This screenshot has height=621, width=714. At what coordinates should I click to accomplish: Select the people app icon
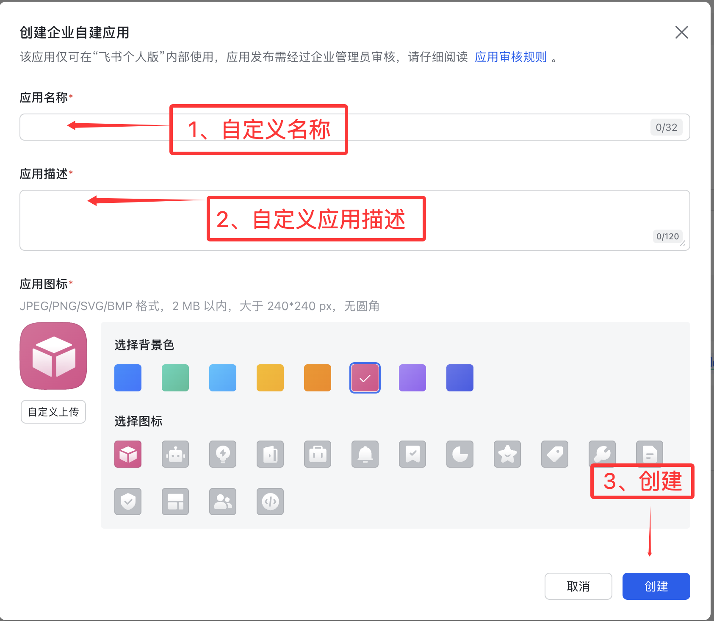[x=222, y=502]
